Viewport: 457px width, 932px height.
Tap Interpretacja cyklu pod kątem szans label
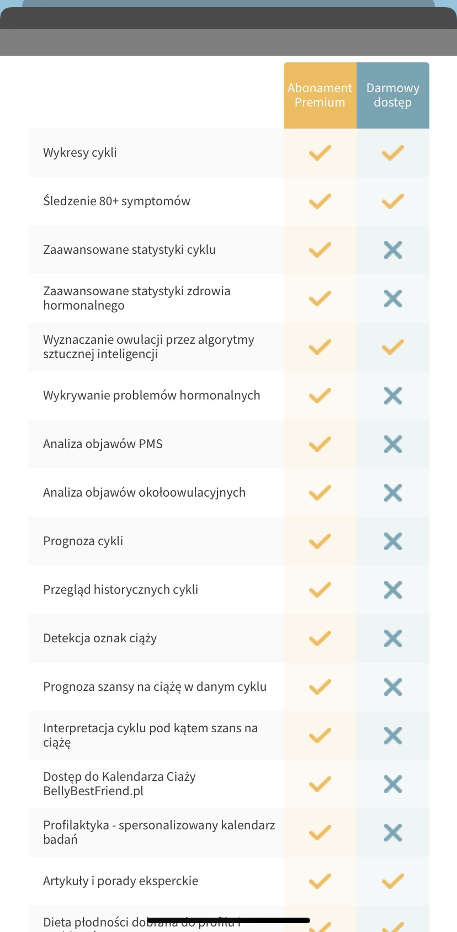[x=150, y=735]
